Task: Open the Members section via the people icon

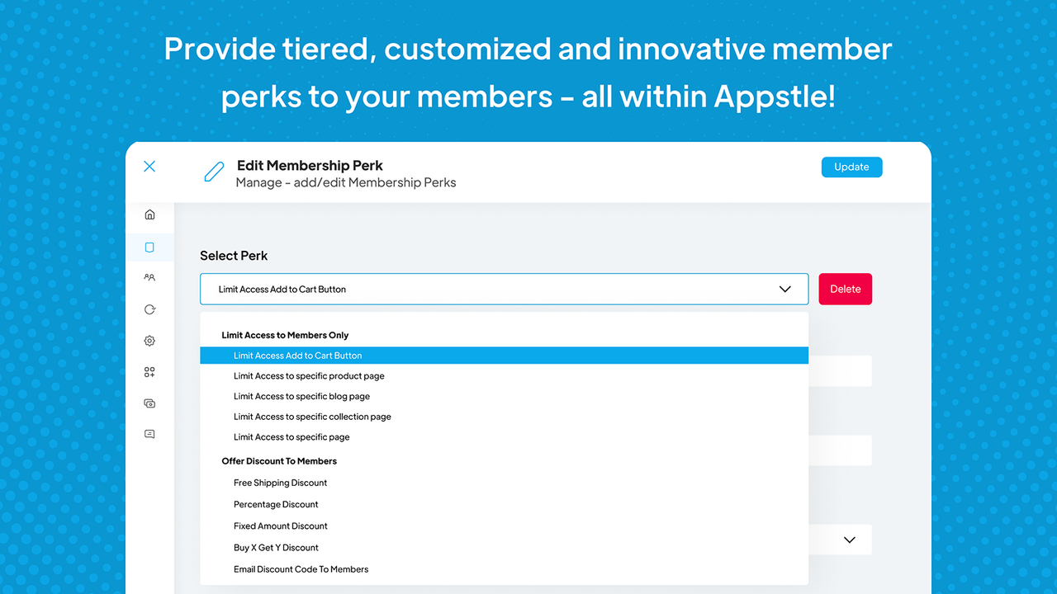Action: (x=149, y=277)
